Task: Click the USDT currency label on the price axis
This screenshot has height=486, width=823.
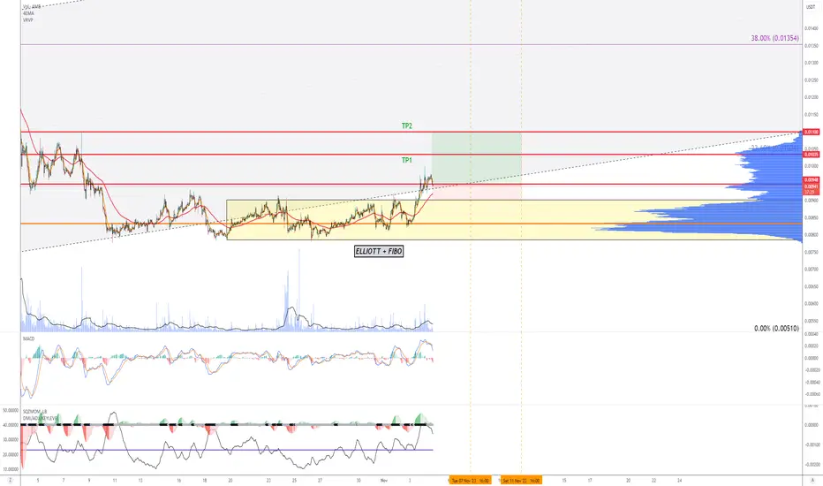Action: (x=812, y=7)
